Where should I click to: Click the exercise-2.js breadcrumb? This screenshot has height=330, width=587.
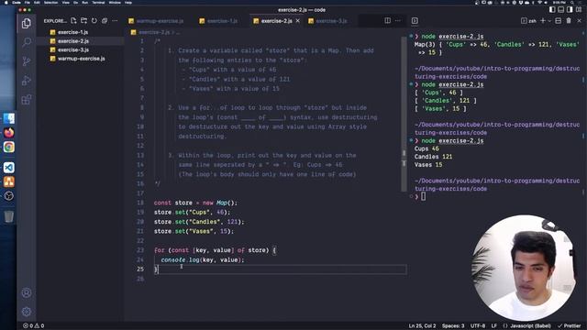[x=154, y=33]
